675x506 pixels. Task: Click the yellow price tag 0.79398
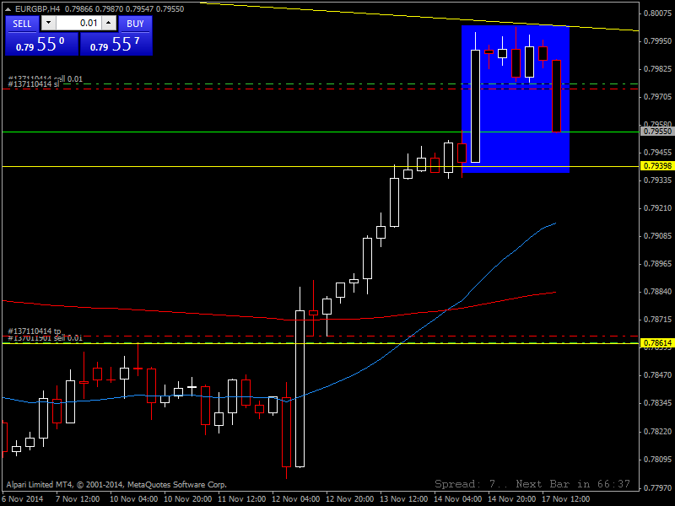pos(657,166)
